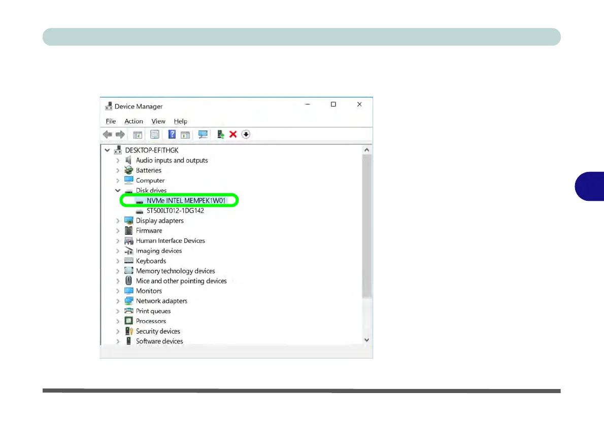The image size is (604, 425).
Task: Click the Human Interface Devices icon
Action: [128, 240]
